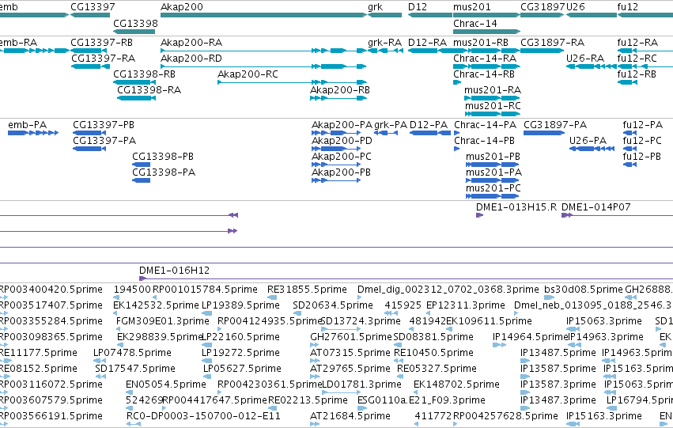Select BAC label DME1-013H15.R
Viewport: 673px width, 428px height.
516,207
